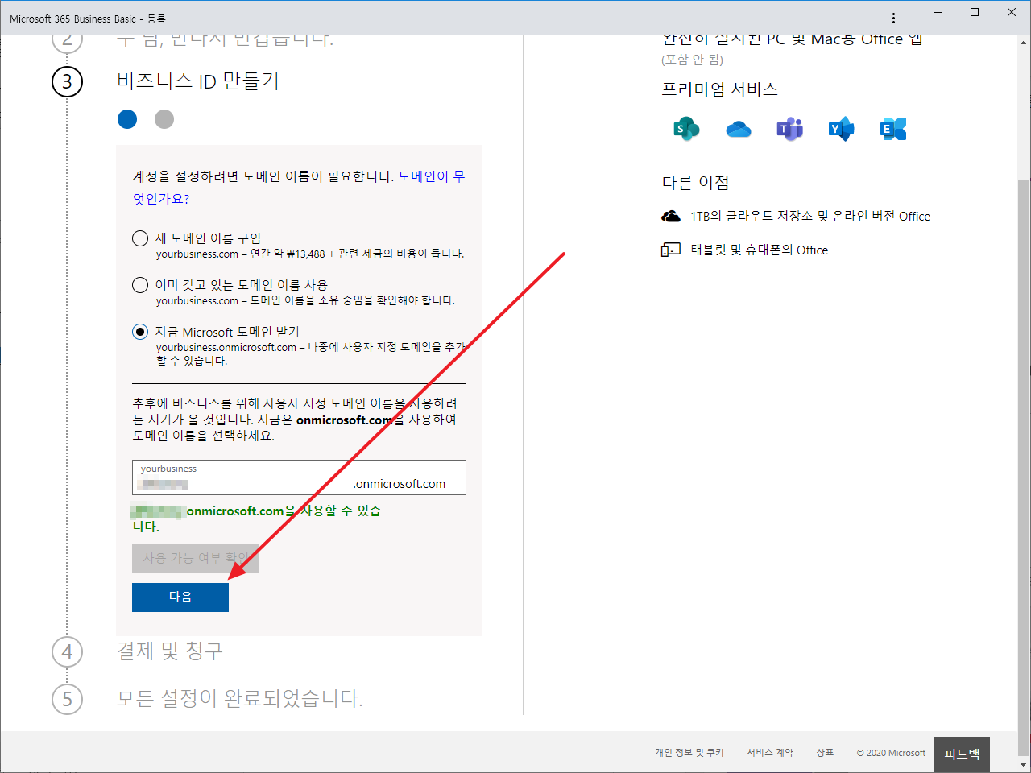Click the .onmicrosoft.com suffix in the domain field
The height and width of the screenshot is (773, 1031).
(x=400, y=484)
